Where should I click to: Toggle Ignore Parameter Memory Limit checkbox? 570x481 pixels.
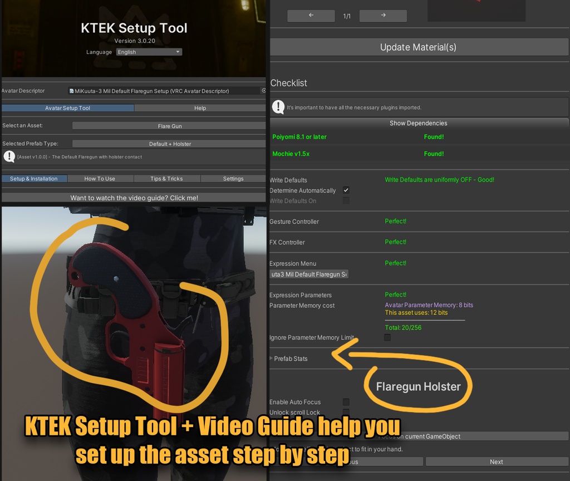[387, 337]
